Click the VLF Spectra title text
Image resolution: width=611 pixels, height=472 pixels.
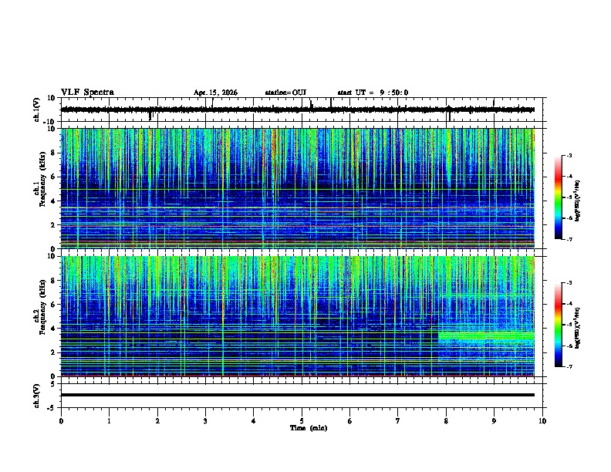(87, 93)
